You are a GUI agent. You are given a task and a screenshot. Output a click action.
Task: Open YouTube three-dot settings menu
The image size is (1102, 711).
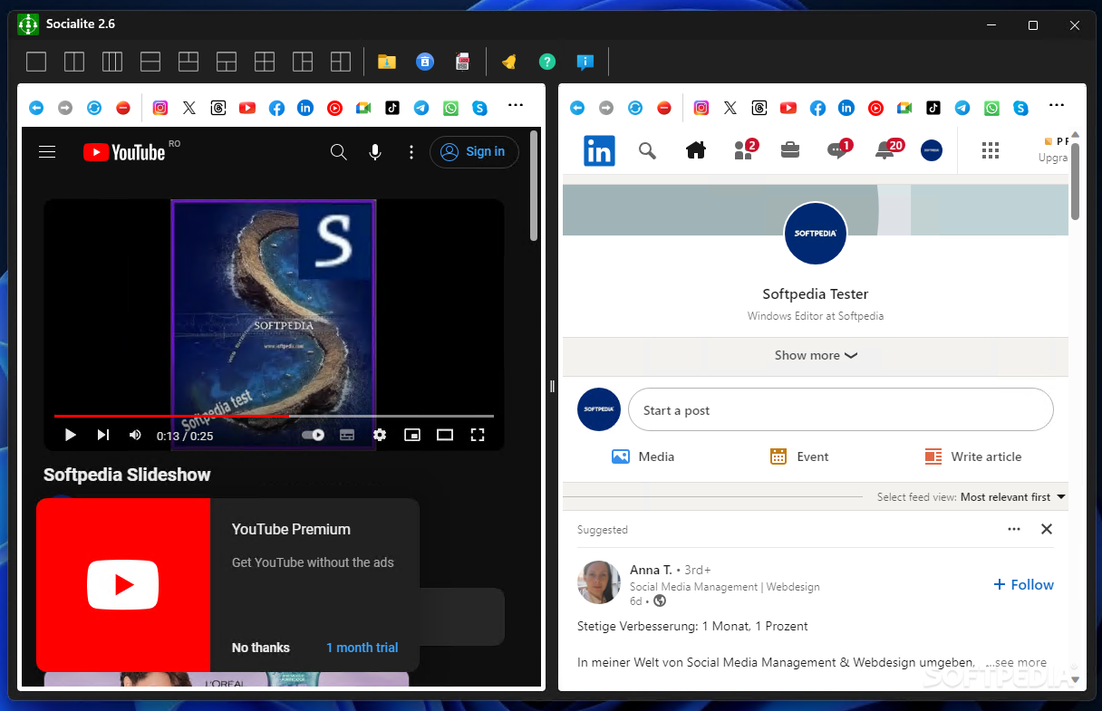(411, 152)
